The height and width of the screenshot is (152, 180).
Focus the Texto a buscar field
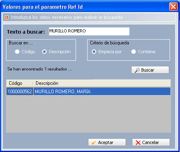[x=89, y=31]
